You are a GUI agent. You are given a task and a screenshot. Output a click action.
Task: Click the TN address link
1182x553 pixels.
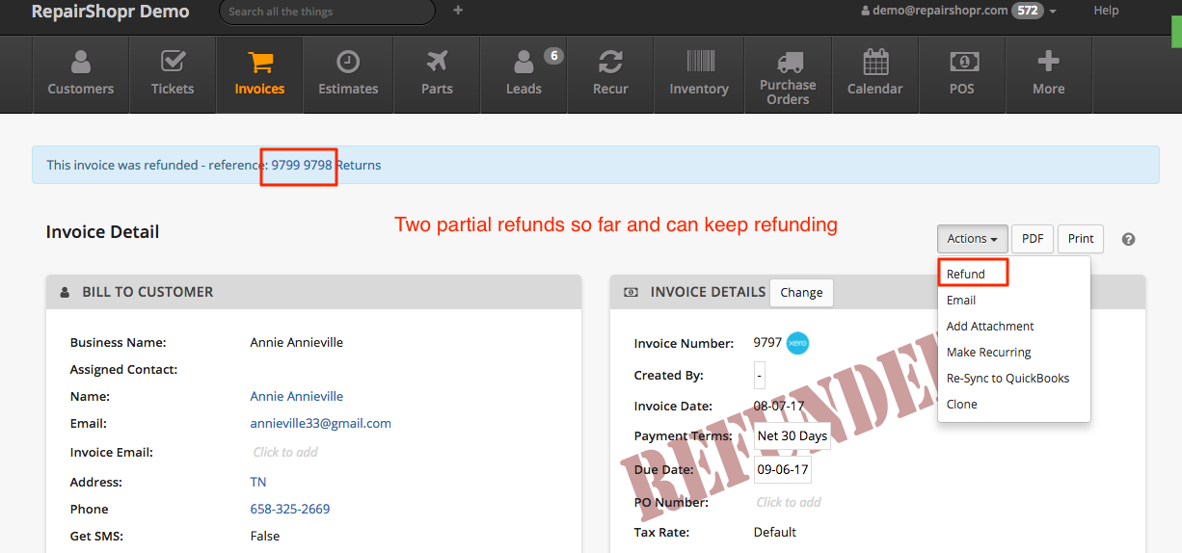pyautogui.click(x=258, y=482)
